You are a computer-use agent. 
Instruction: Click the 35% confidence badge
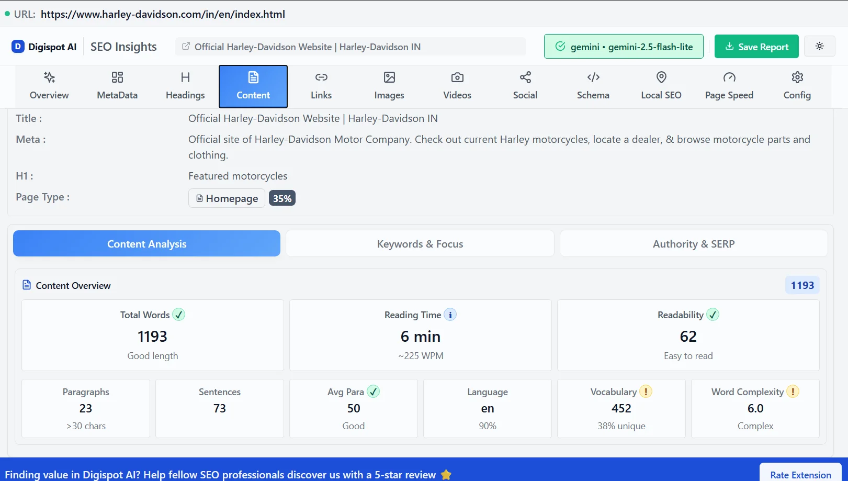click(282, 198)
